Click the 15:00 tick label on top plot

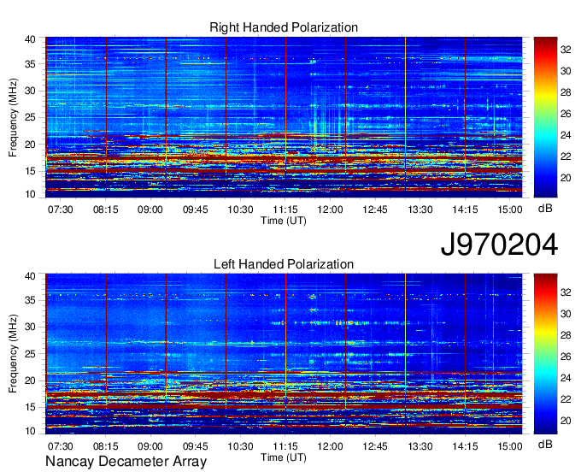tap(510, 209)
